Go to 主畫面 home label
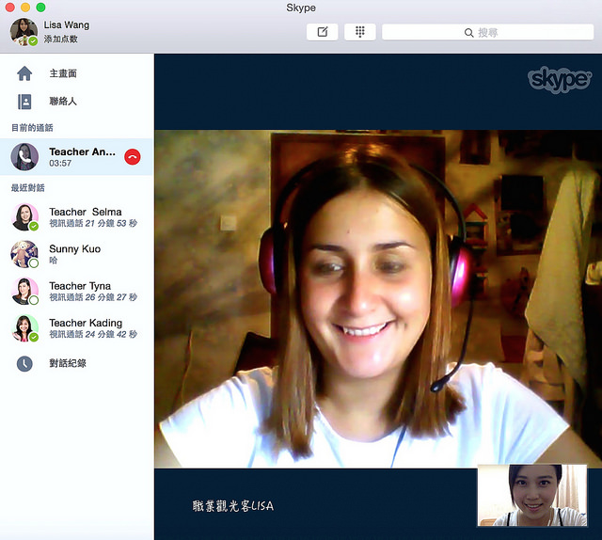Viewport: 602px width, 540px height. click(63, 73)
